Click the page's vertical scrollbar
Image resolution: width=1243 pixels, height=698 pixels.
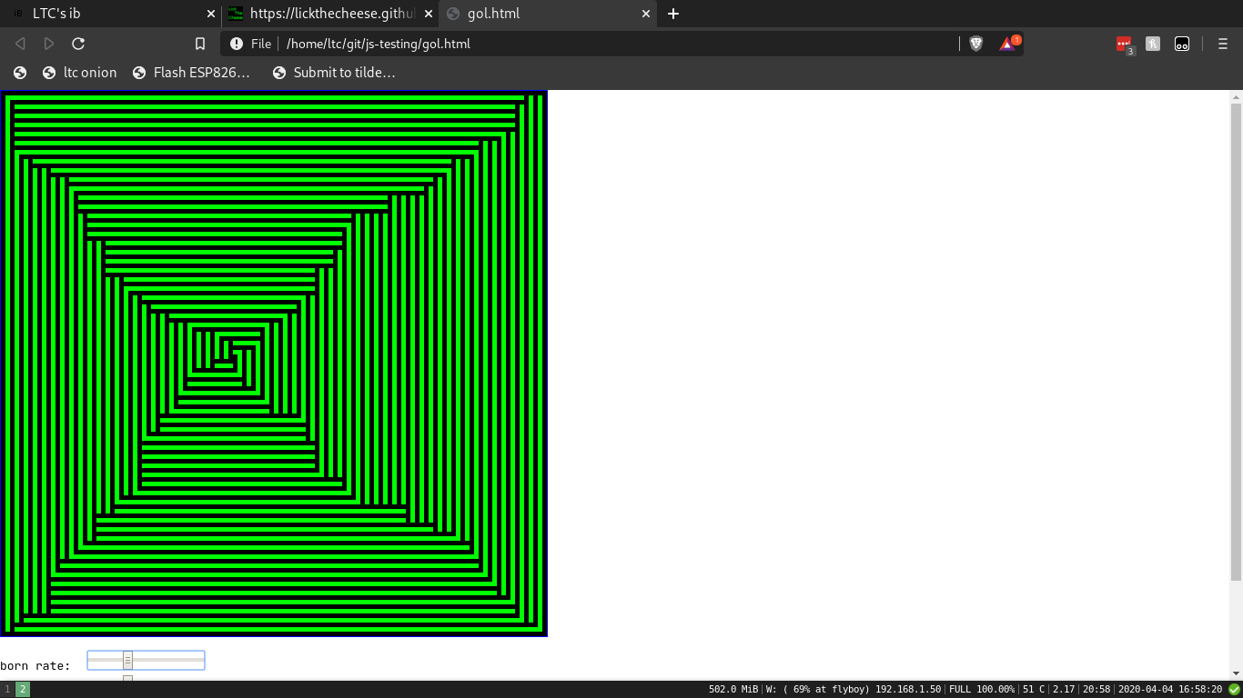tap(1236, 341)
